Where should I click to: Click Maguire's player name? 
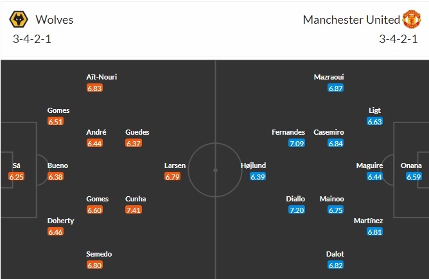(x=369, y=165)
